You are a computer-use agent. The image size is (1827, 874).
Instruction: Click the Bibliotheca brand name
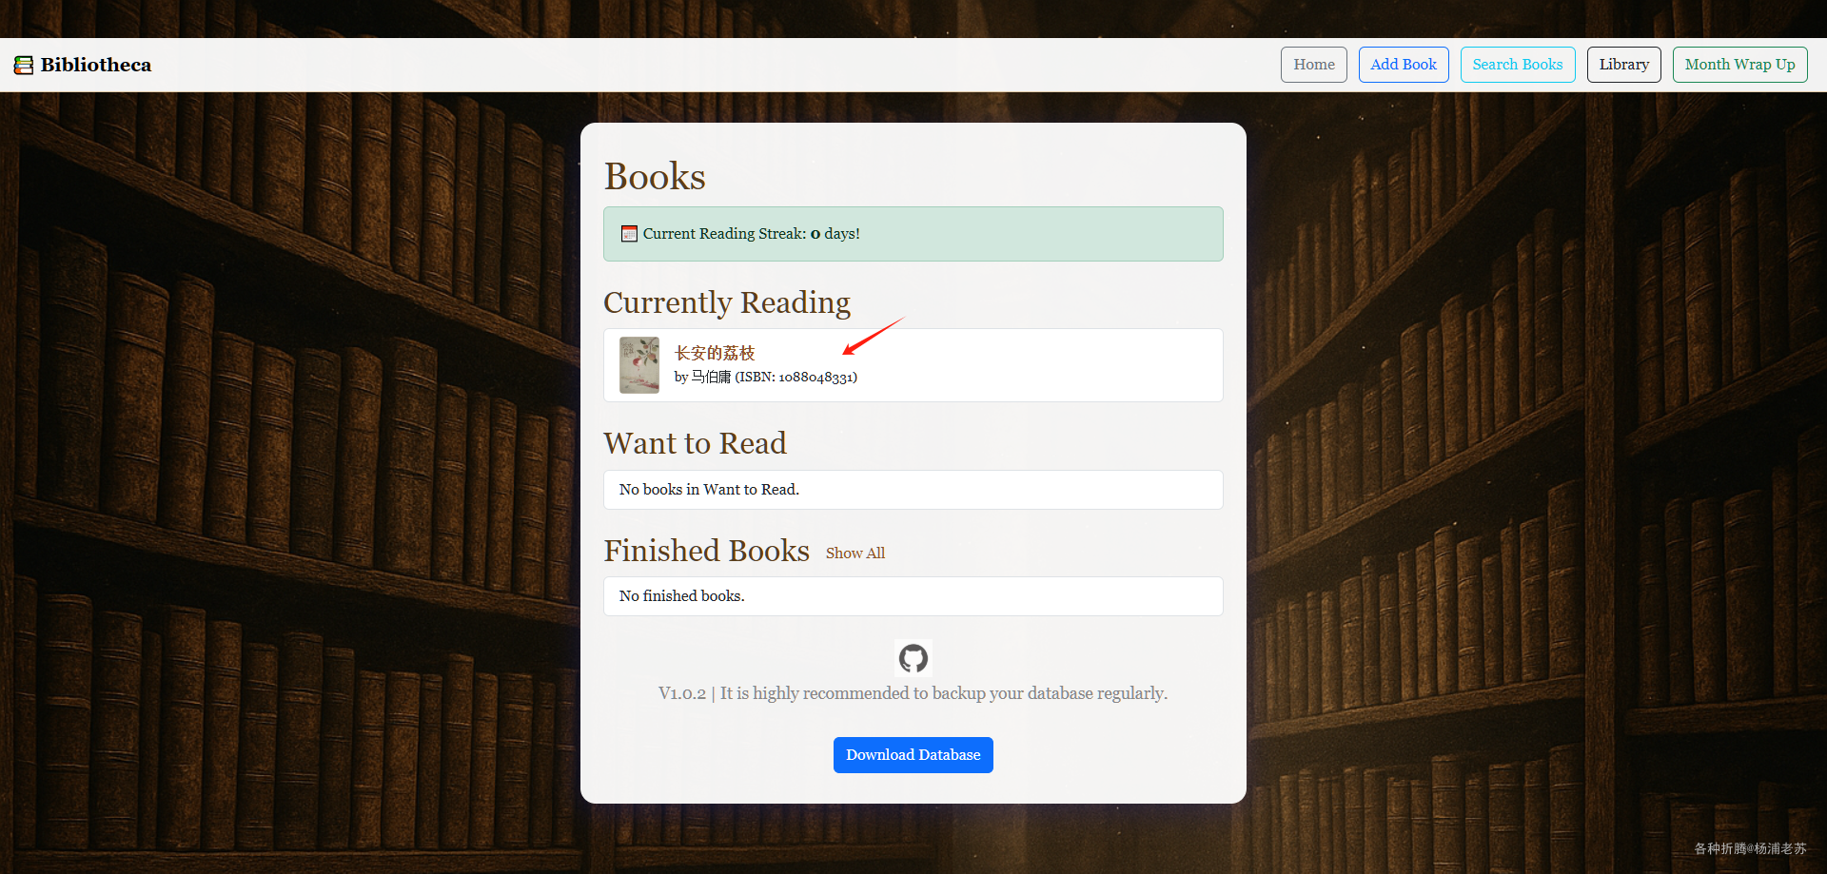coord(96,65)
